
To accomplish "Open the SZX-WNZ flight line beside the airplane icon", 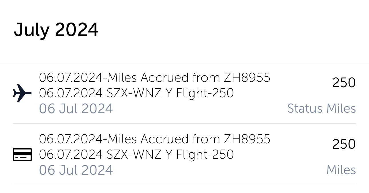I will coord(136,93).
